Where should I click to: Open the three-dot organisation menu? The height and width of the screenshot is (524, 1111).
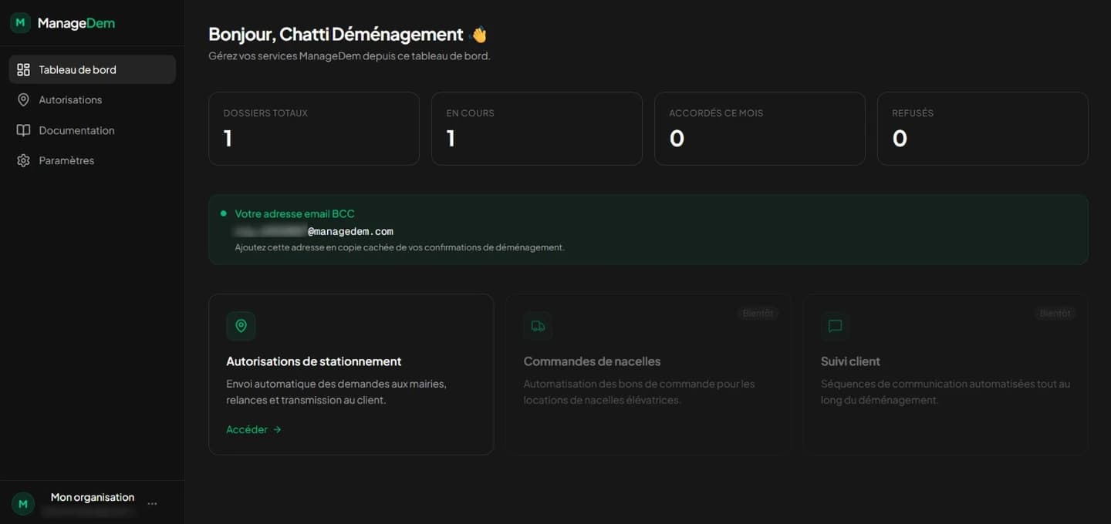click(x=152, y=504)
